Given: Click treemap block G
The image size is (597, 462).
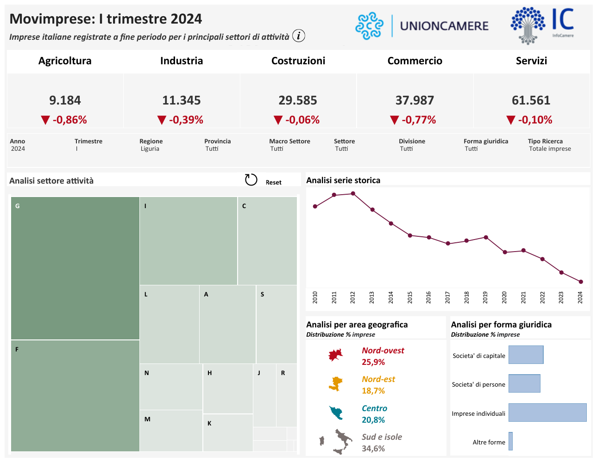Looking at the screenshot, I should click(x=75, y=268).
